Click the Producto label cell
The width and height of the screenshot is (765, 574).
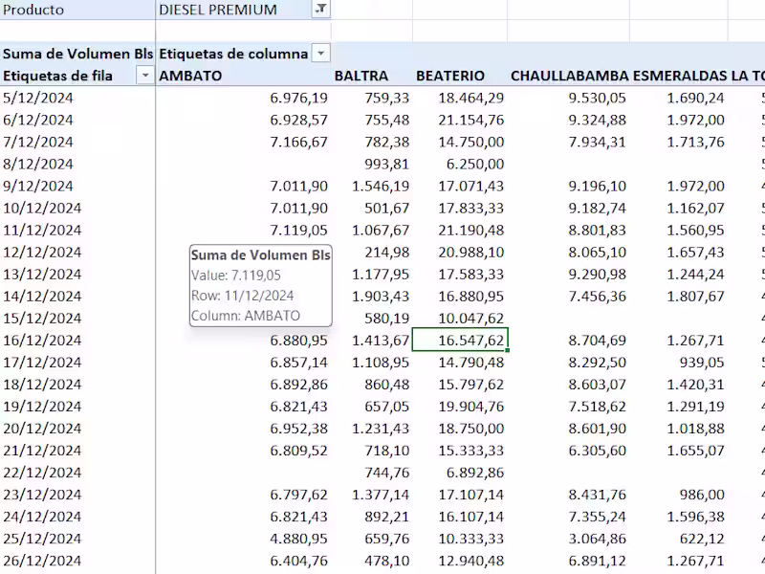click(x=34, y=10)
